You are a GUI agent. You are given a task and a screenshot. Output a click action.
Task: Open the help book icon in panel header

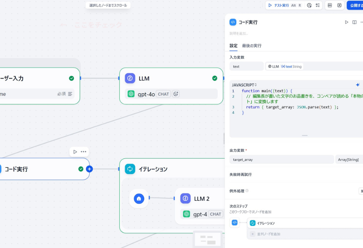(355, 22)
